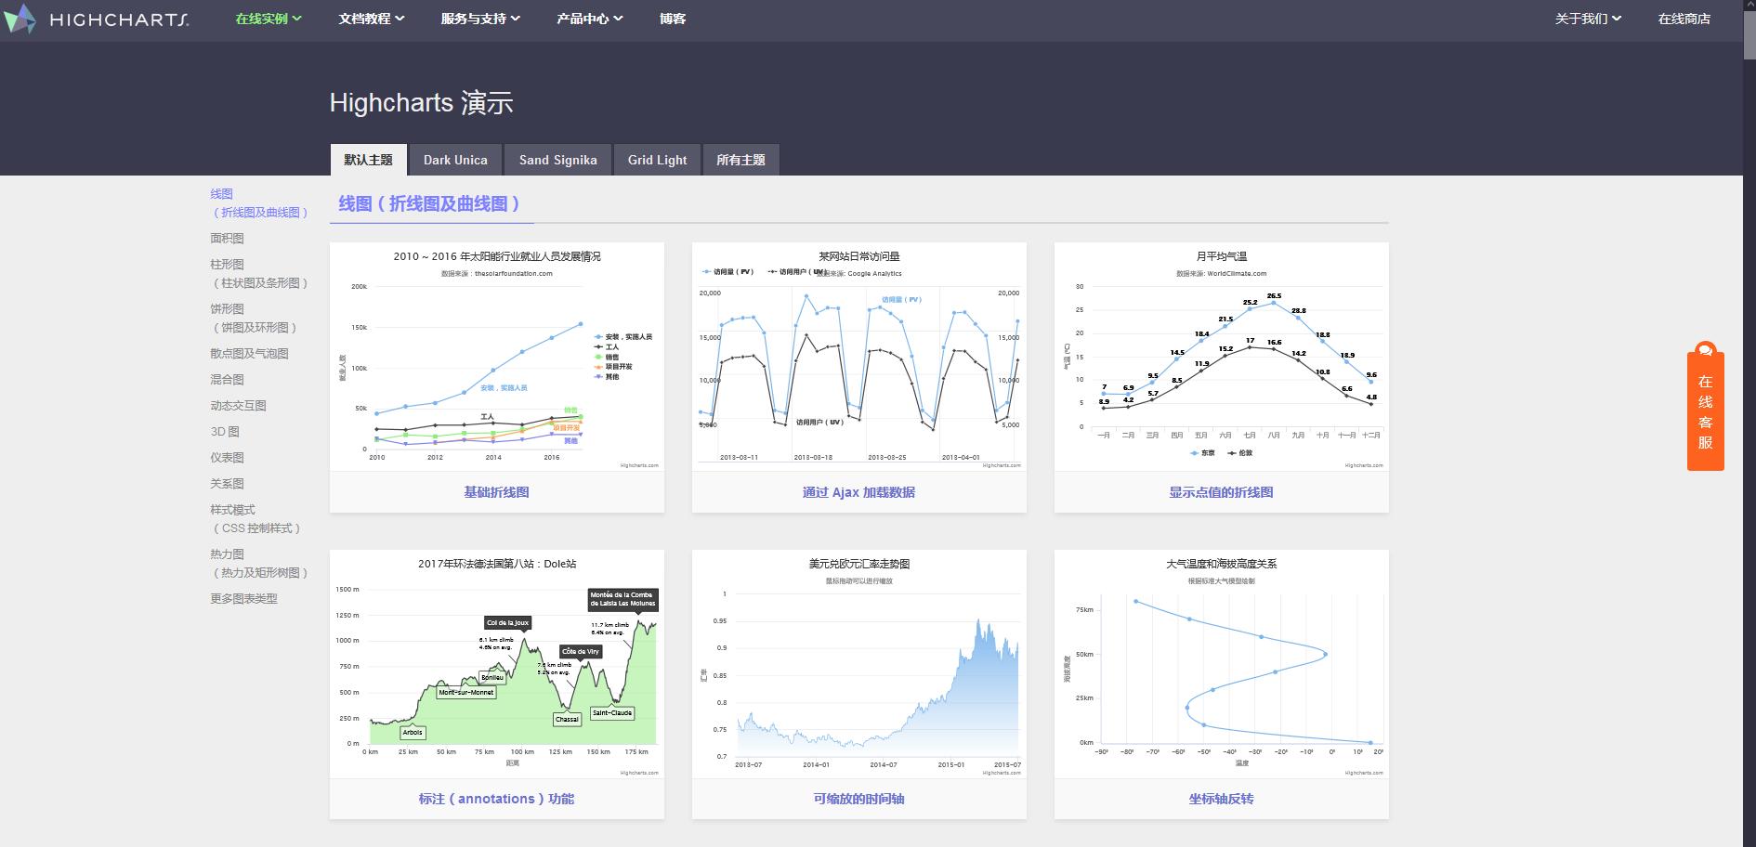Toggle 工人 legend series in solar chart
1756x847 pixels.
[607, 347]
